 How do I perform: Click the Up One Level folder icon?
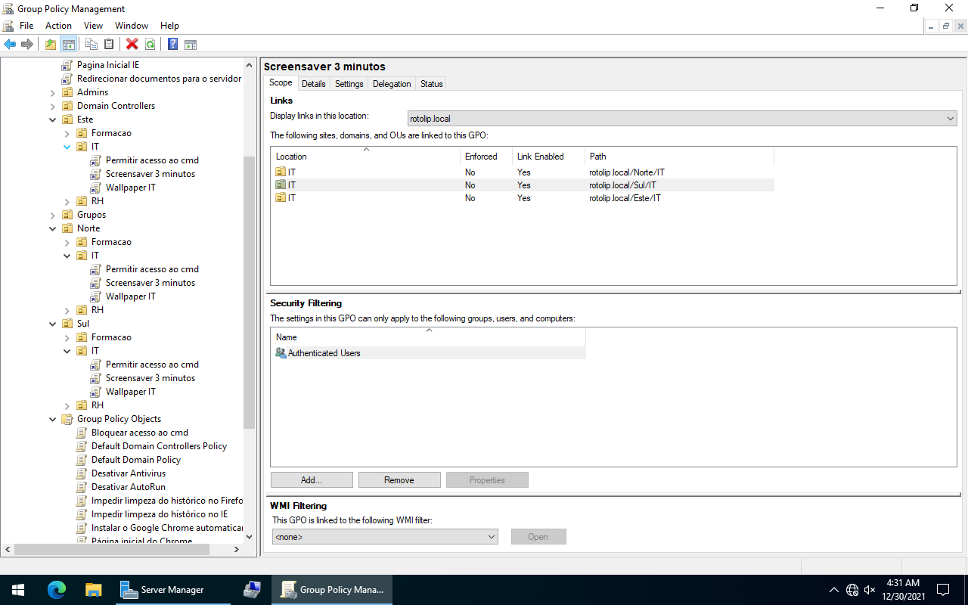pos(51,45)
